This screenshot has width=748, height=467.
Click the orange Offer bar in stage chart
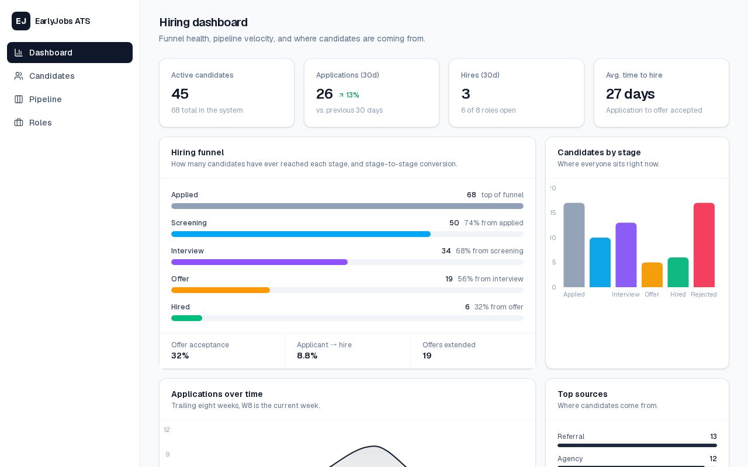[652, 275]
